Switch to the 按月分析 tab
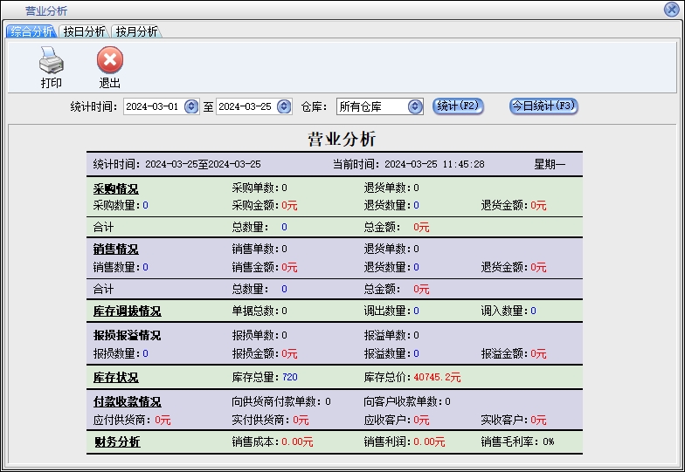 pos(136,31)
